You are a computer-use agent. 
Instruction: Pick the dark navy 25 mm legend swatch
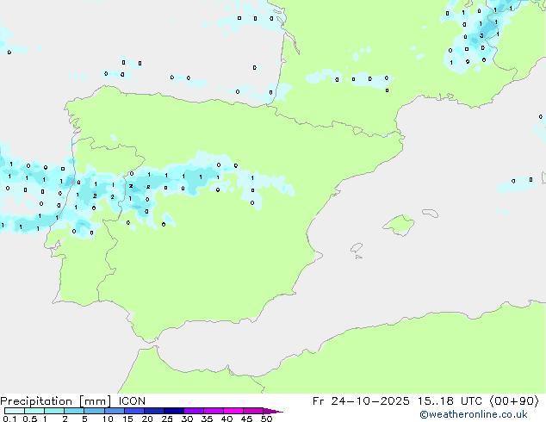pos(174,411)
